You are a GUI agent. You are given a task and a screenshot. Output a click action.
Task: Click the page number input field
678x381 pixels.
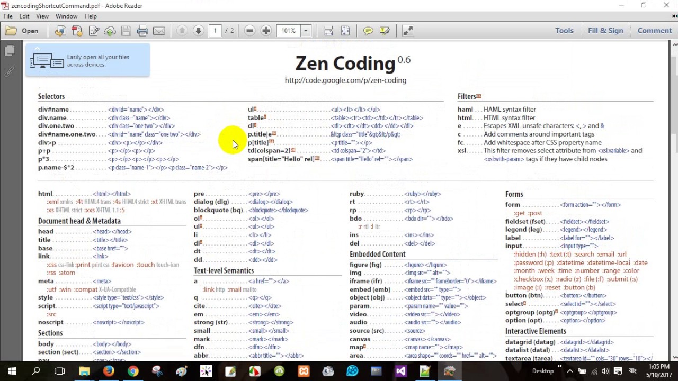point(215,31)
